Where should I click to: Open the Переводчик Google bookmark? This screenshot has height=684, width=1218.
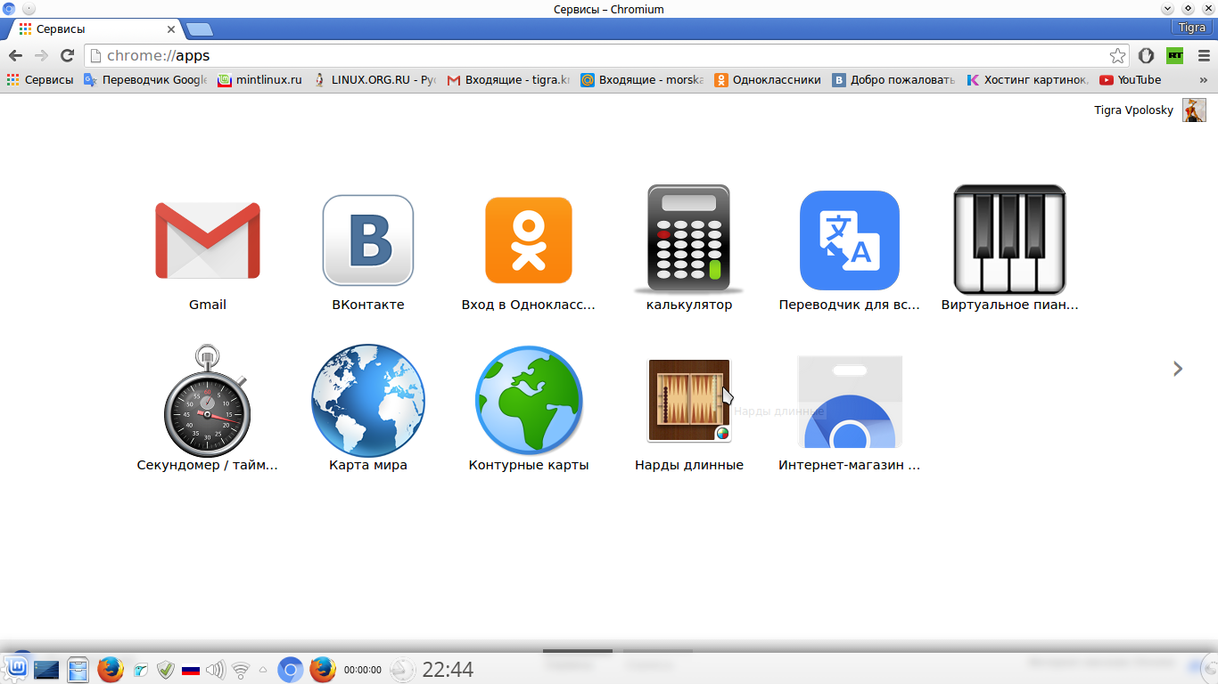pos(145,80)
